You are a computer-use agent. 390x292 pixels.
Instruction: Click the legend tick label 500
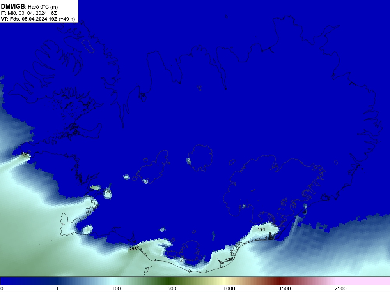tap(172, 288)
